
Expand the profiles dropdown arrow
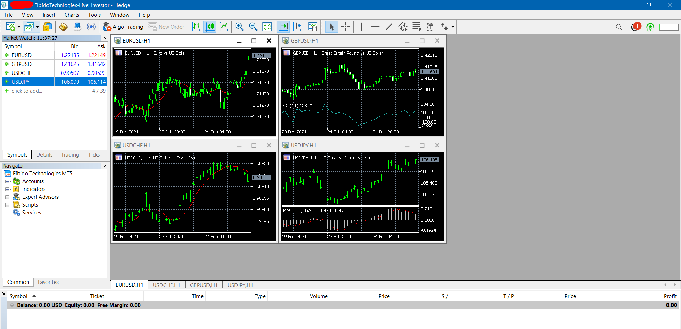pyautogui.click(x=37, y=27)
